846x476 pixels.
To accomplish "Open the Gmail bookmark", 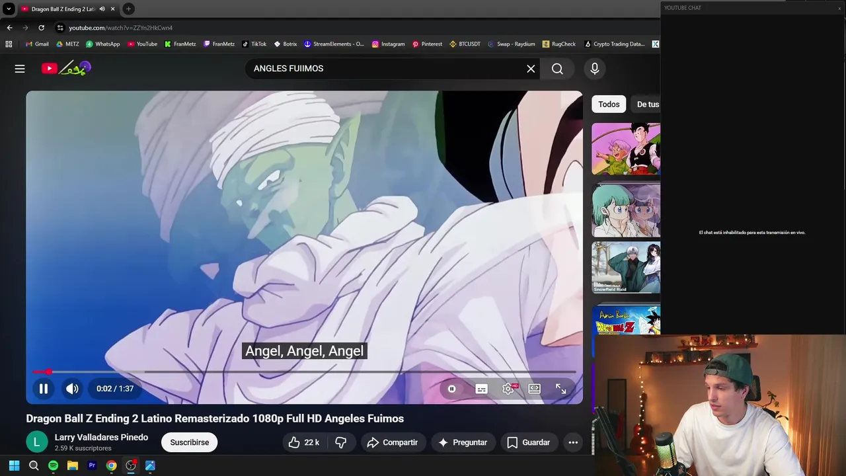I will [36, 44].
